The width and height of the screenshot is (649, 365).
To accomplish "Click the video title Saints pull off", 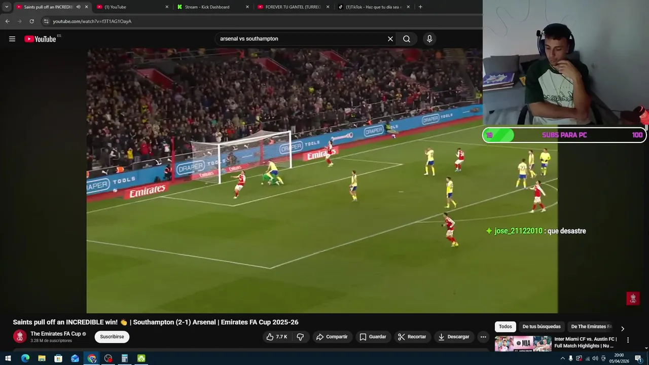I will click(156, 322).
